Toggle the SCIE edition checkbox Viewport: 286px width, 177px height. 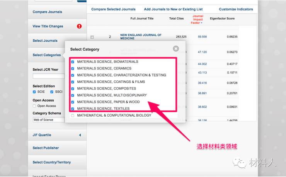click(x=34, y=92)
